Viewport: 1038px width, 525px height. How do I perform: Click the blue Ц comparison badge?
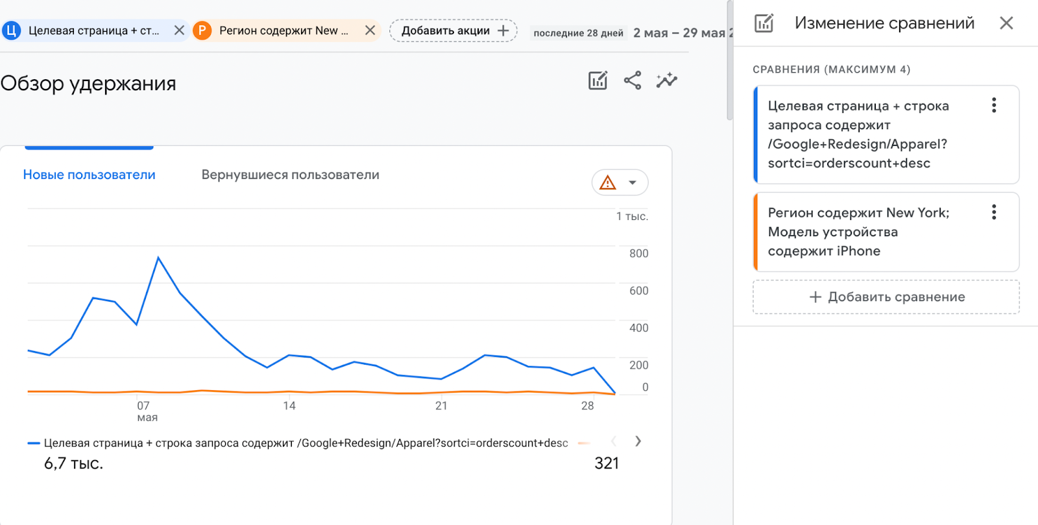pyautogui.click(x=11, y=31)
